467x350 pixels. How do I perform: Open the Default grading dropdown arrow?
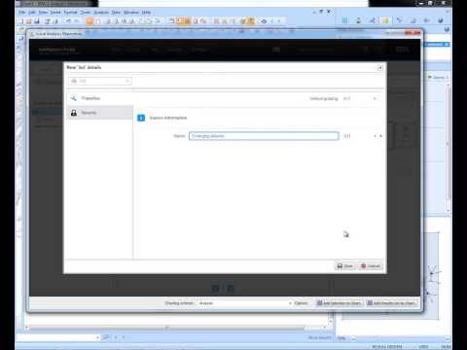click(375, 98)
